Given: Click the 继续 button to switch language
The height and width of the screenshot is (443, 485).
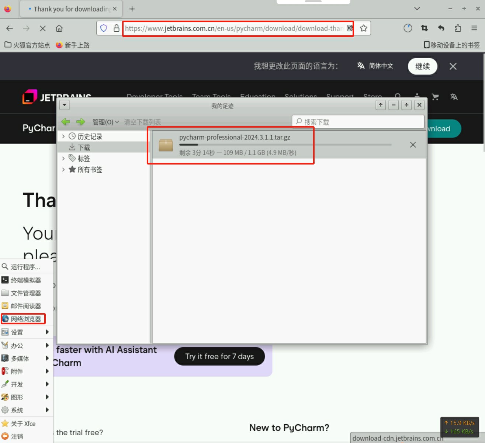Looking at the screenshot, I should coord(423,66).
